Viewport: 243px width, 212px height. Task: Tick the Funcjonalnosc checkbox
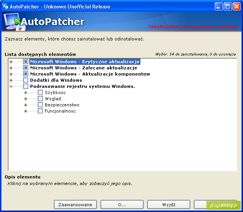click(x=40, y=111)
